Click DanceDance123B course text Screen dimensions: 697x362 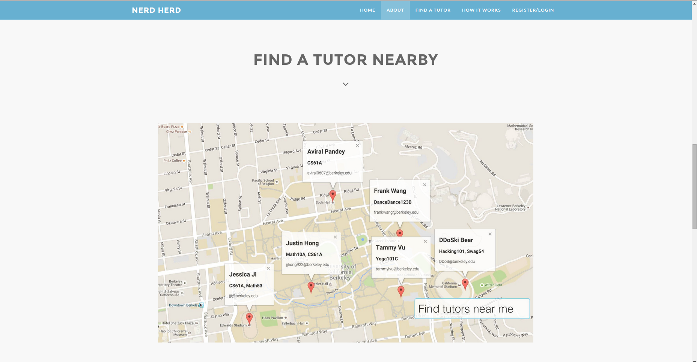(393, 202)
